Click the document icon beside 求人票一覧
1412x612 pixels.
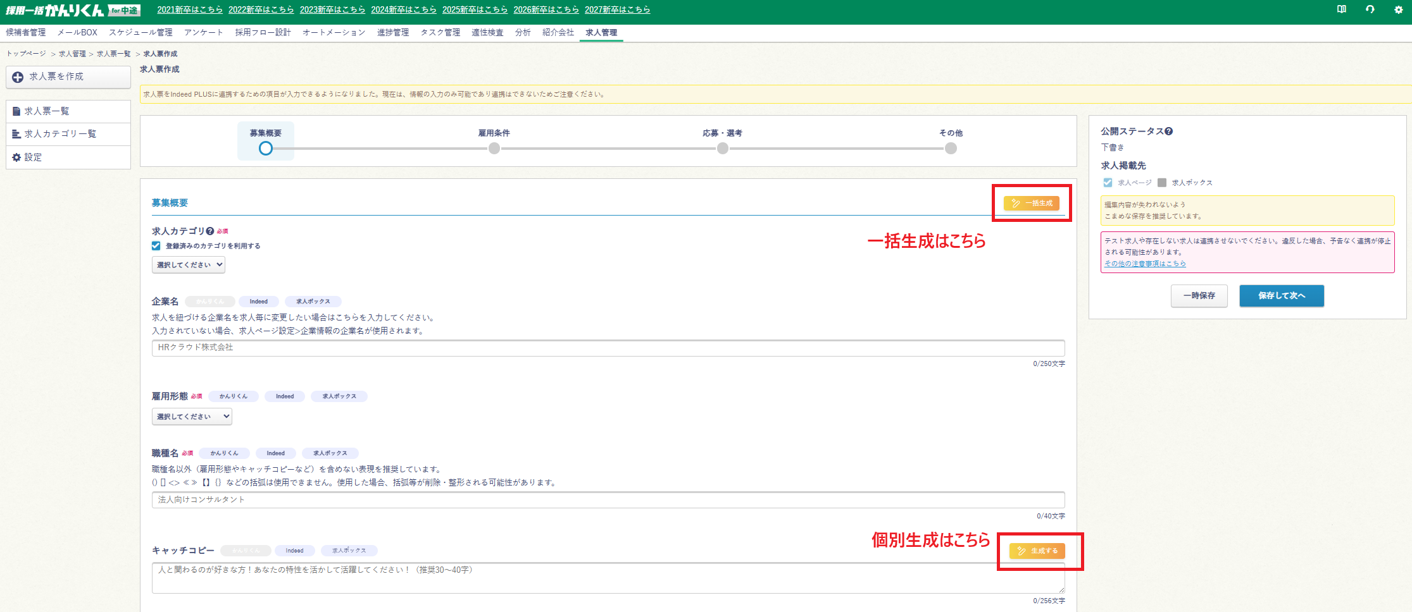(16, 111)
